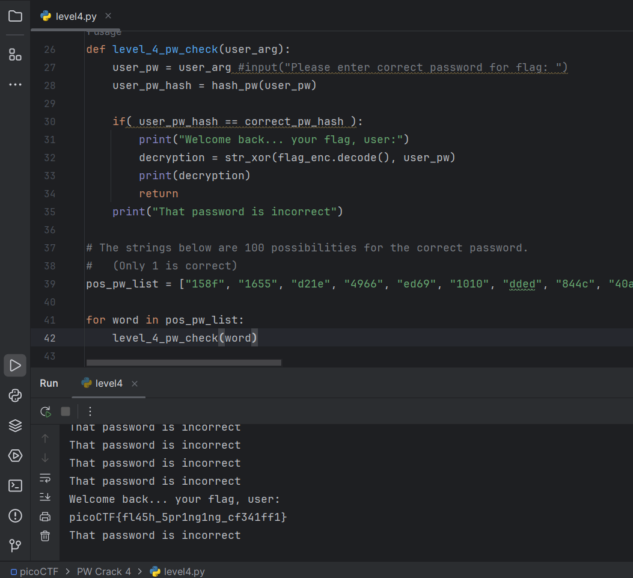Click the More tool windows ellipsis
Image resolution: width=633 pixels, height=578 pixels.
point(15,85)
